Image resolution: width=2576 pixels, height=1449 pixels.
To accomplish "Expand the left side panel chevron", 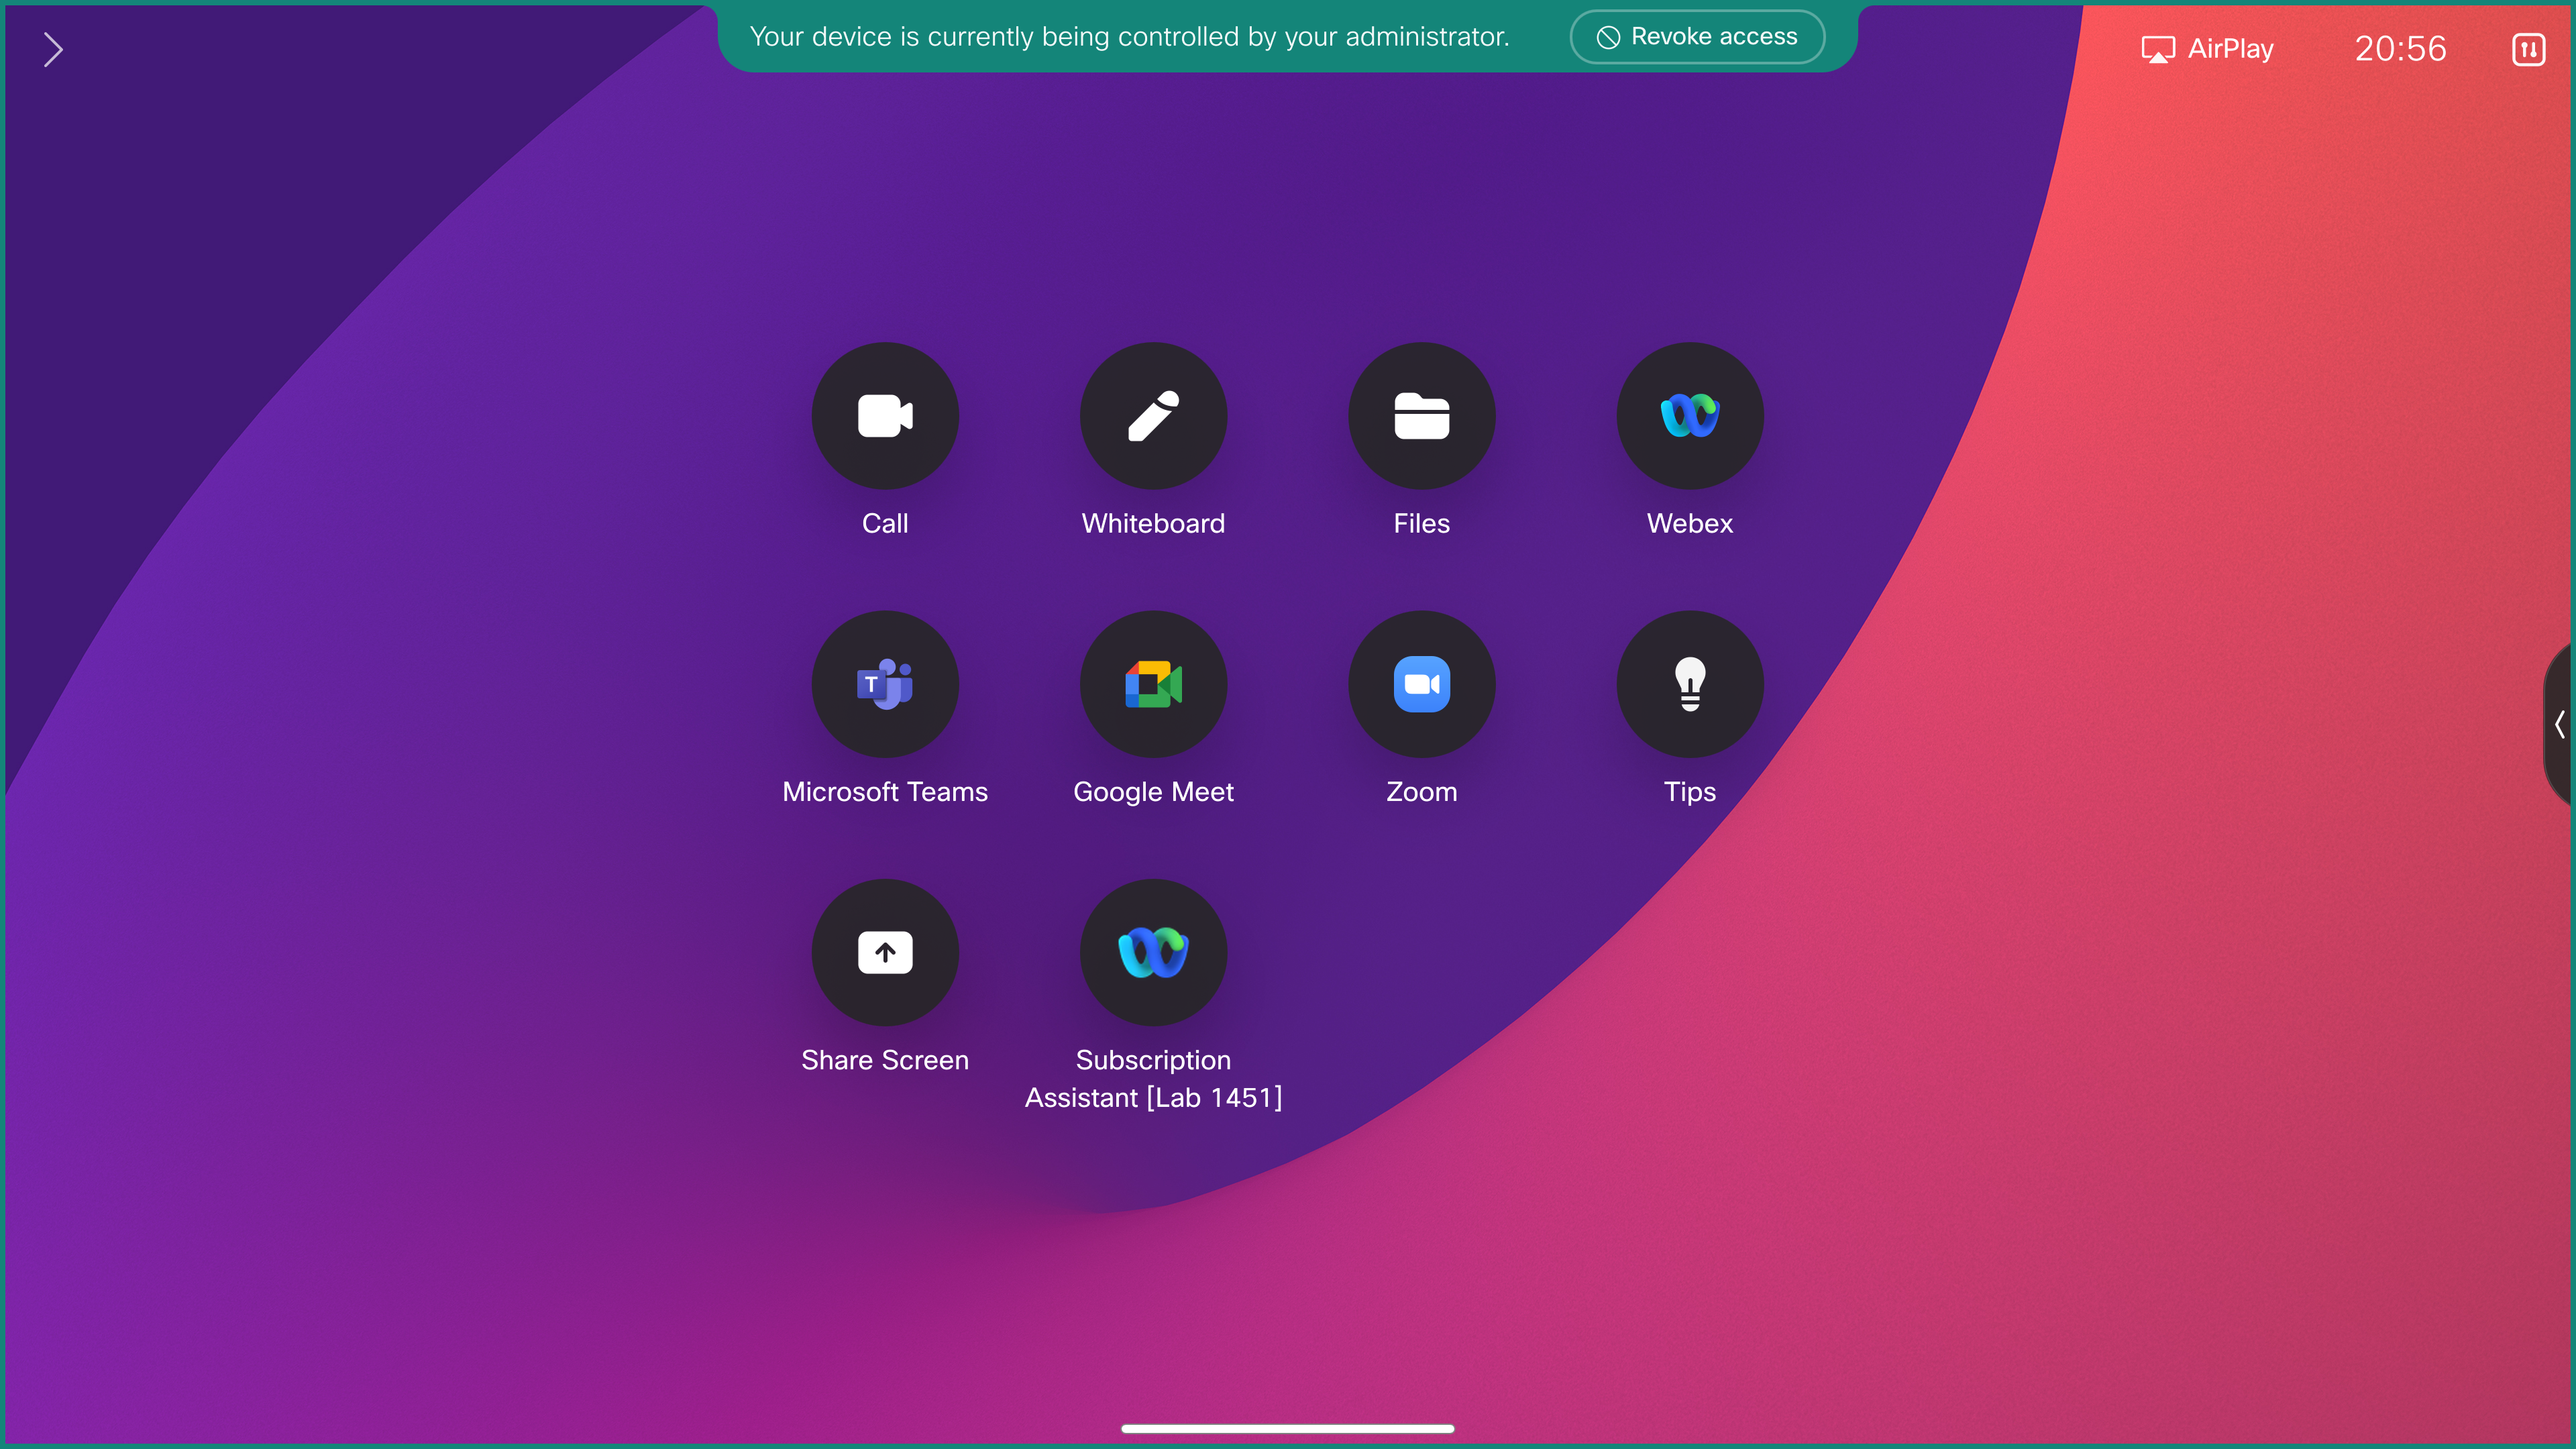I will (x=53, y=49).
